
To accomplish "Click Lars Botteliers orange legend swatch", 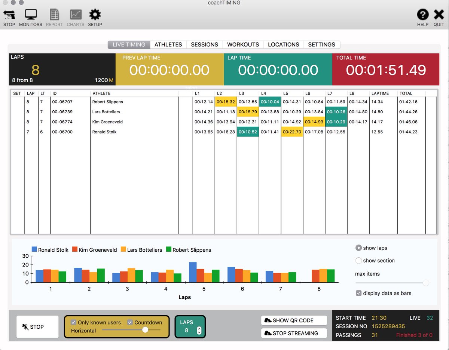I will [x=123, y=249].
